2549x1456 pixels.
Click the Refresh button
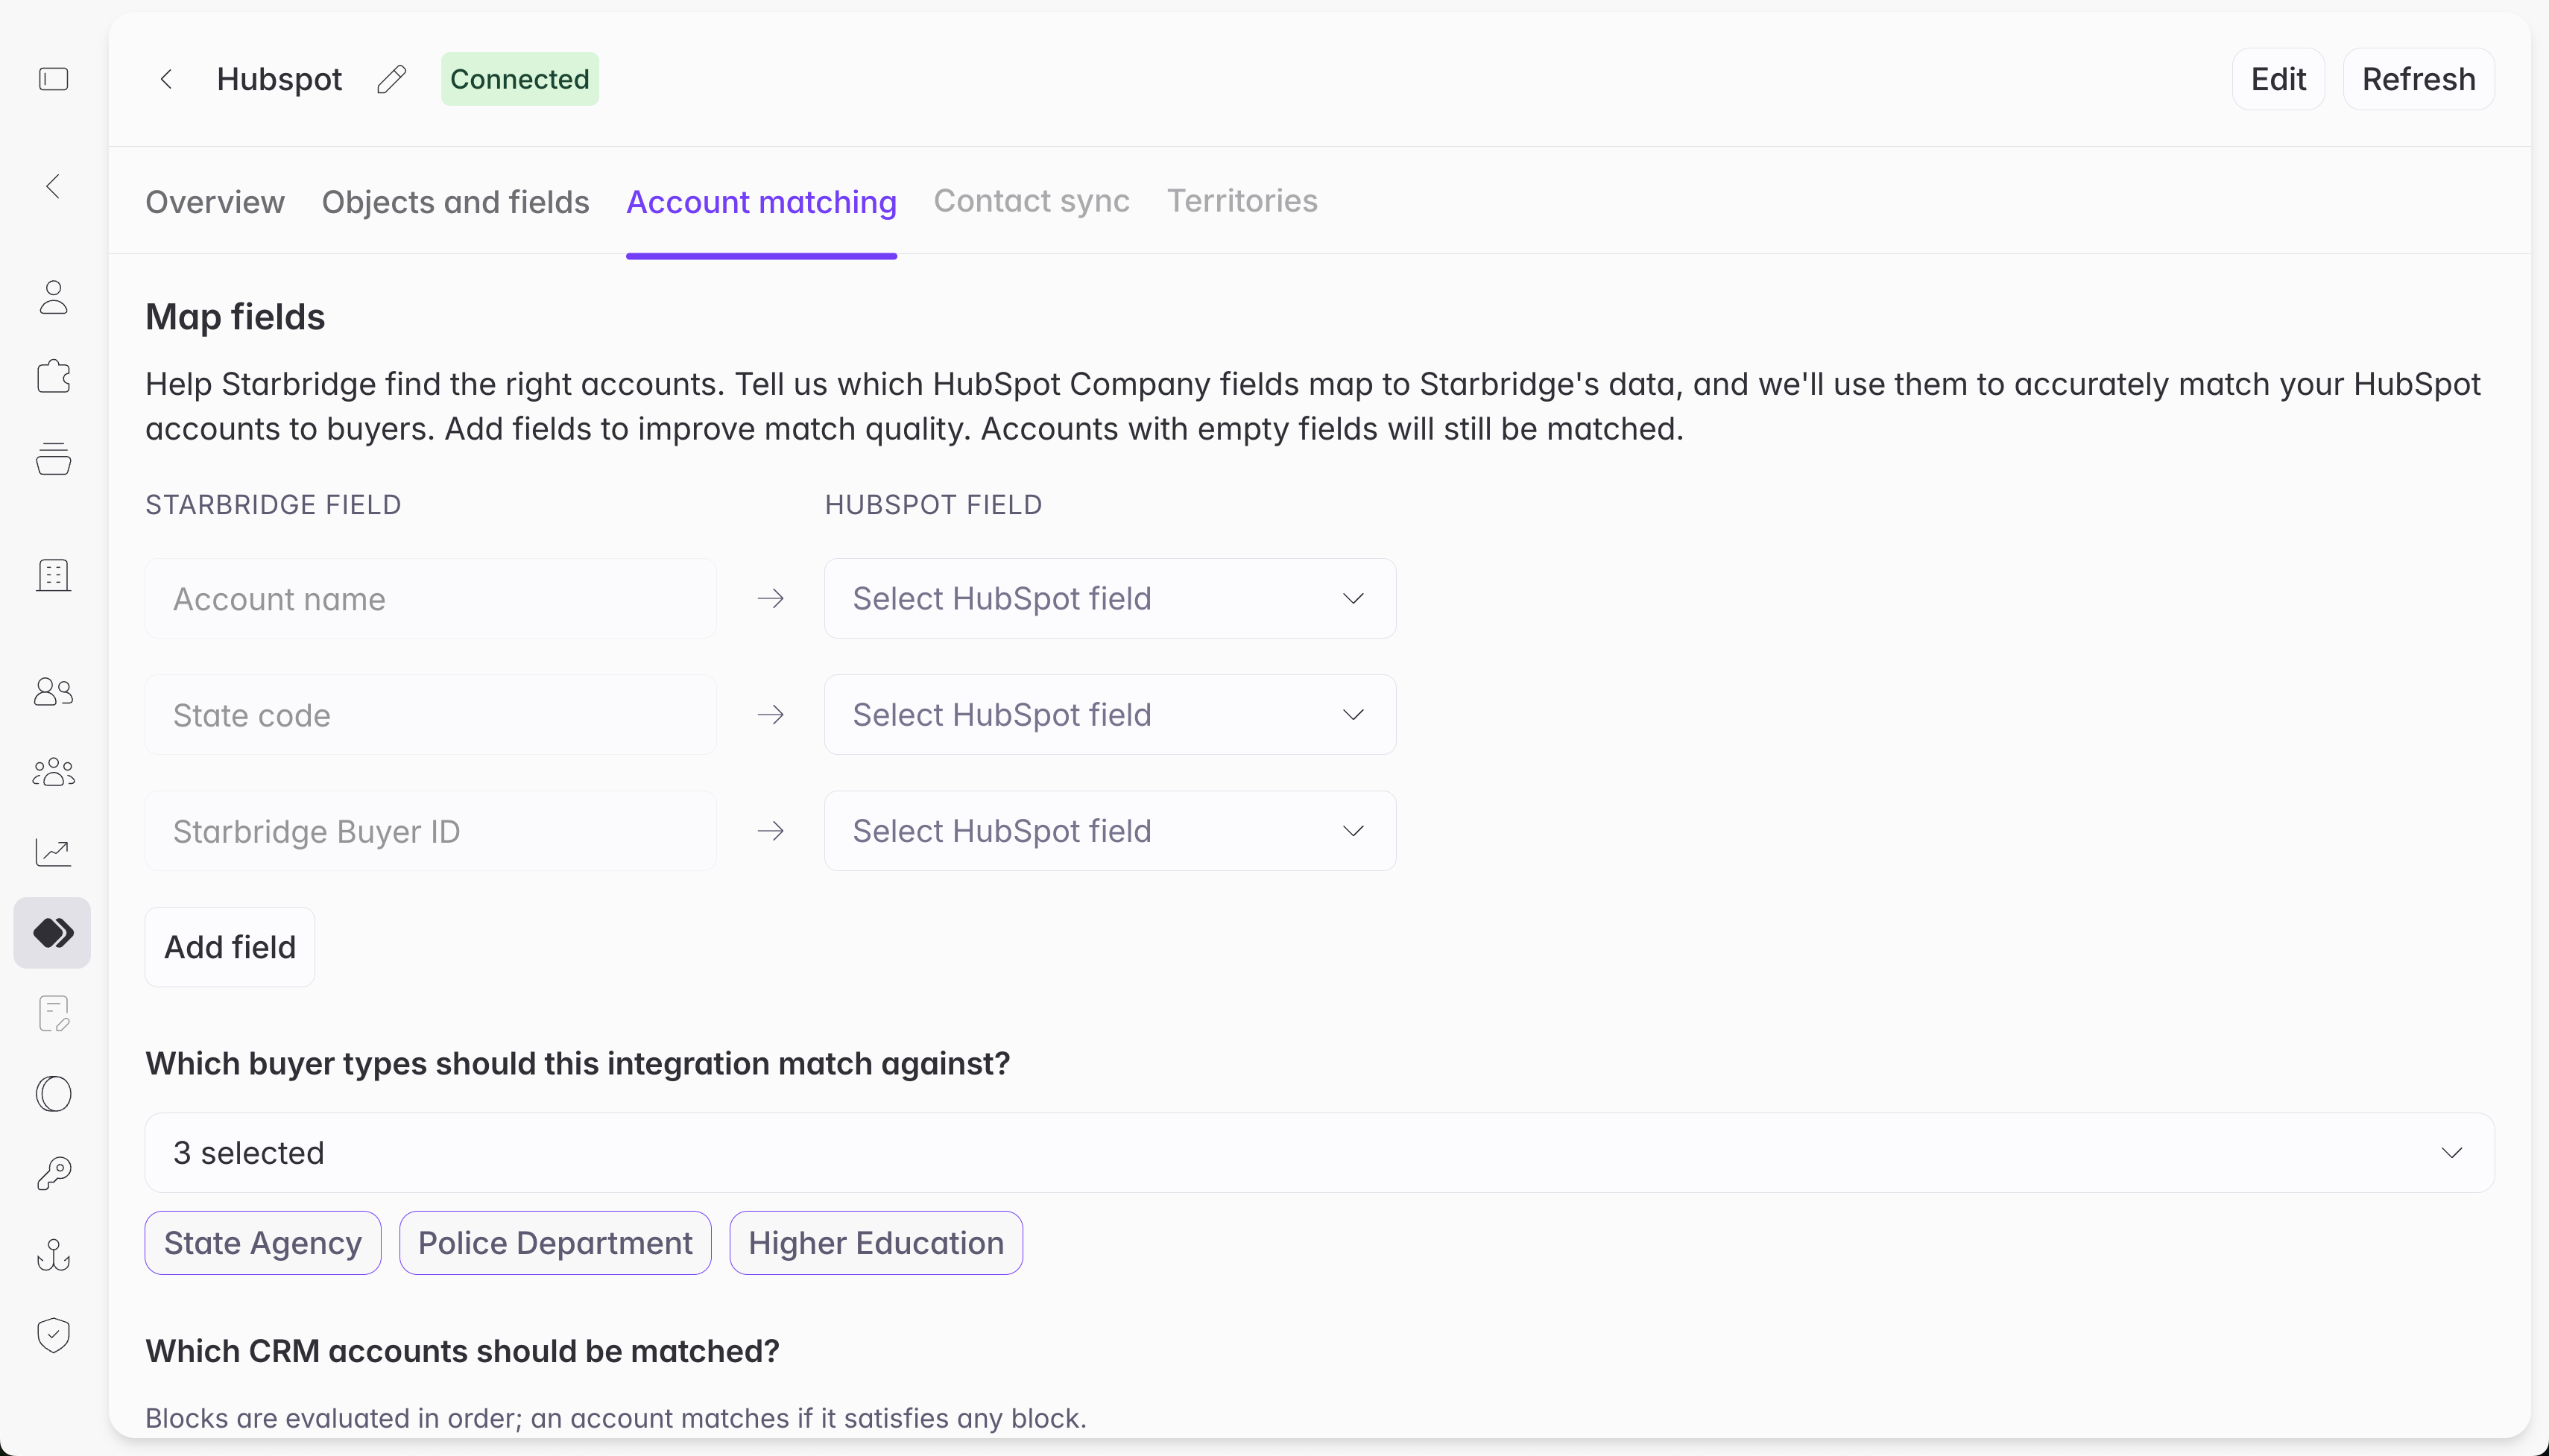click(x=2418, y=79)
